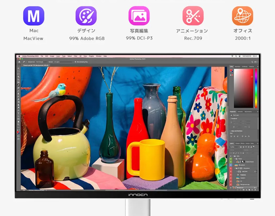Select the Eraser tool
The width and height of the screenshot is (275, 216).
pyautogui.click(x=18, y=99)
